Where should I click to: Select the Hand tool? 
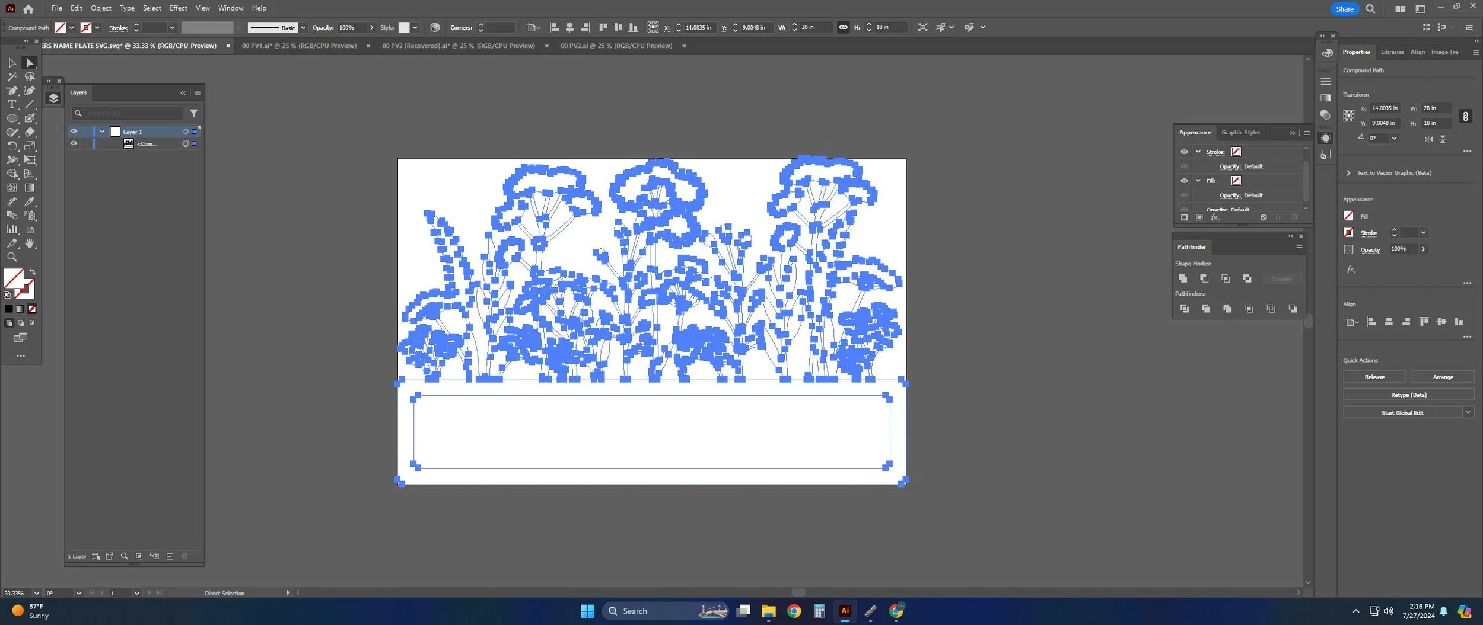(30, 243)
